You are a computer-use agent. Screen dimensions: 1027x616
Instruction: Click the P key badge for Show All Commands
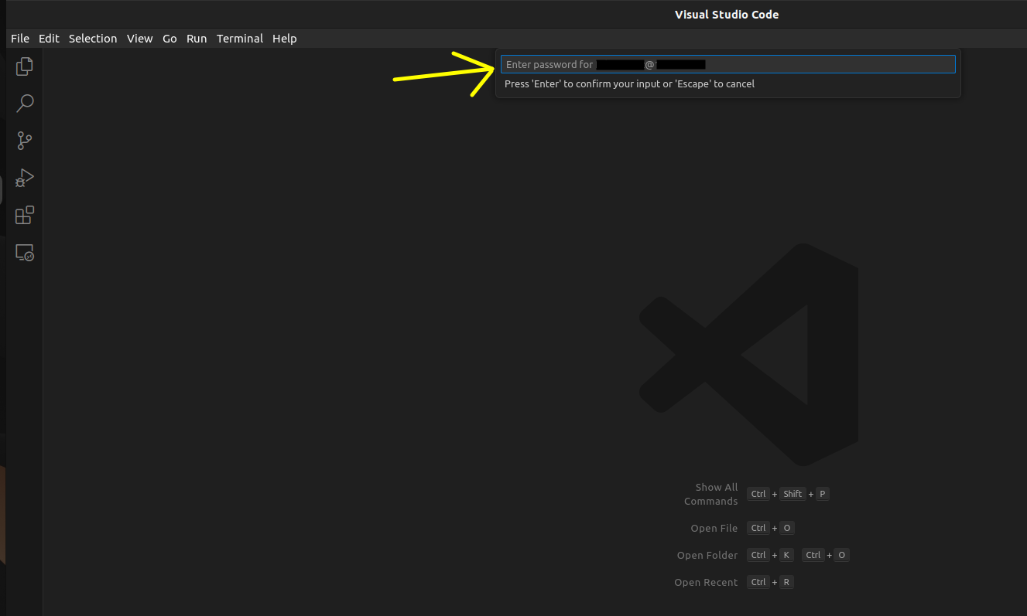(x=822, y=494)
